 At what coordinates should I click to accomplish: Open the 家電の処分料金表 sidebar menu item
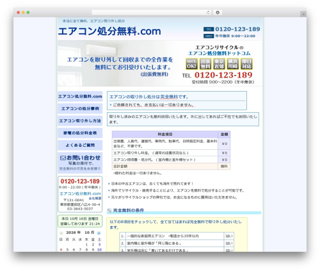click(80, 133)
